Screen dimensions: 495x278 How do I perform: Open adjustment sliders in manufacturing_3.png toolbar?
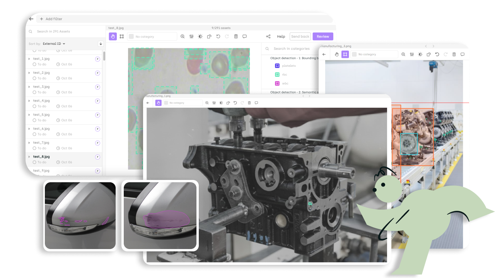[412, 54]
